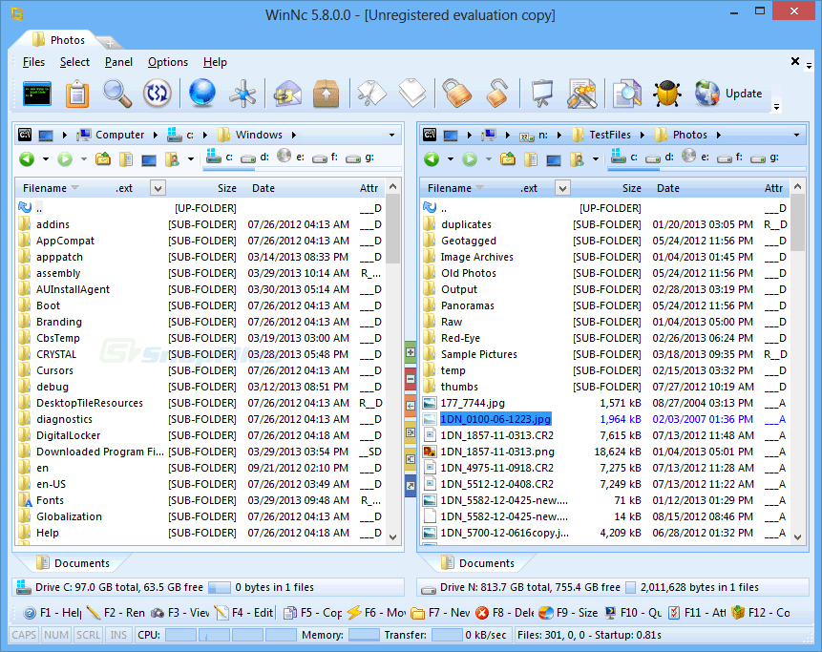Open the FTP internet globe tool
The image size is (822, 652).
202,94
